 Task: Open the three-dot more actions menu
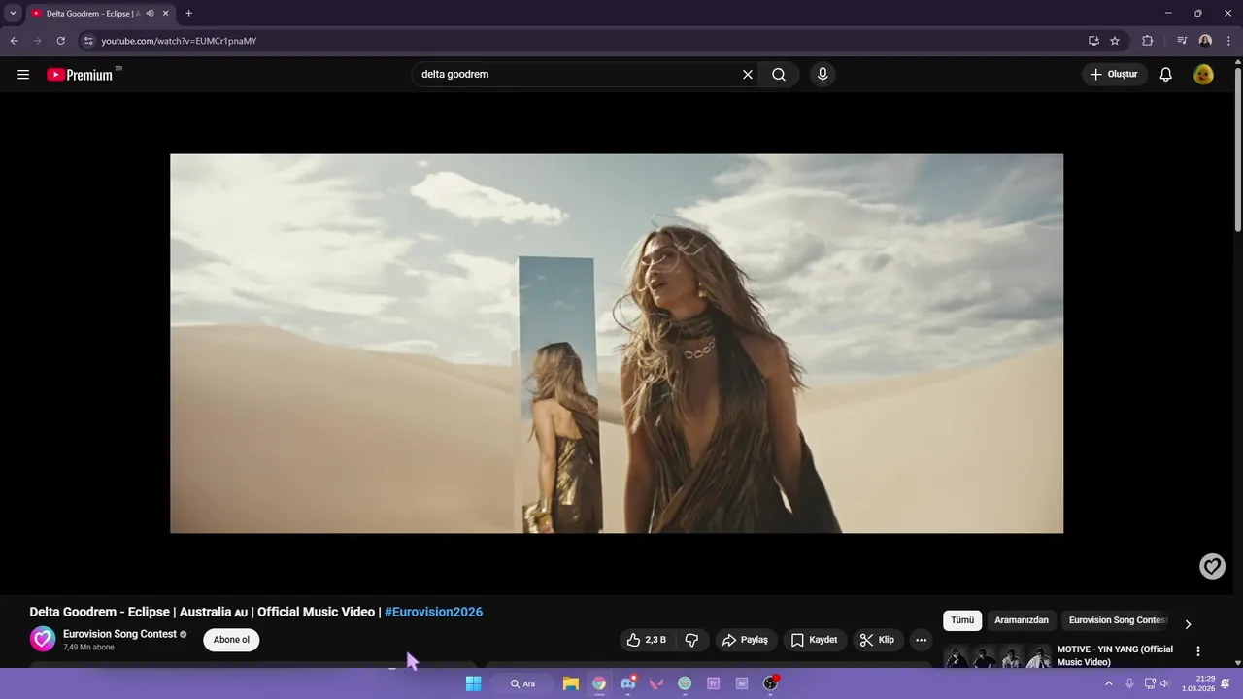point(921,640)
